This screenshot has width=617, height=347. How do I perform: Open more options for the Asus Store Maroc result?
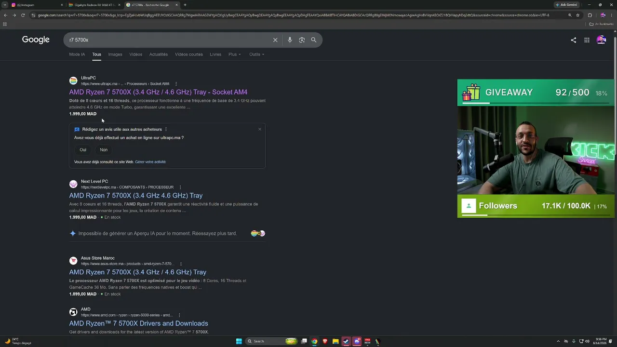tap(181, 264)
